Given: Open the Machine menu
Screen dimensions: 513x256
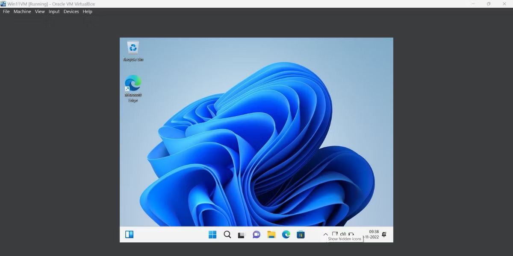Looking at the screenshot, I should 22,12.
